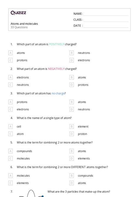Check box A next to electrons in question 2
Viewport: 139px width, 197px height.
10,77
